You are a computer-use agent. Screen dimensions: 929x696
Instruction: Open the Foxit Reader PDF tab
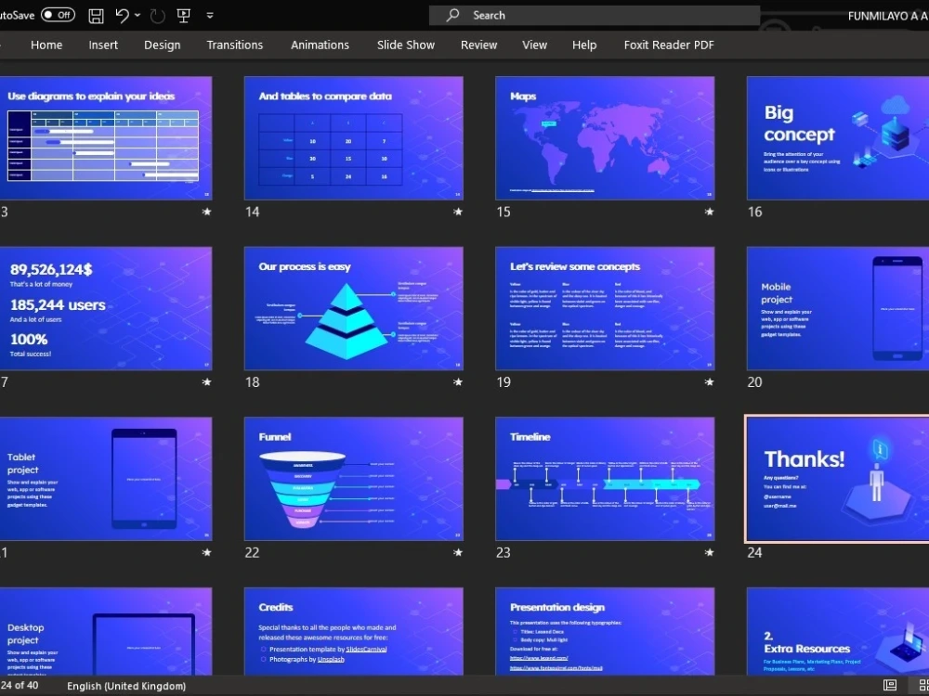[669, 45]
